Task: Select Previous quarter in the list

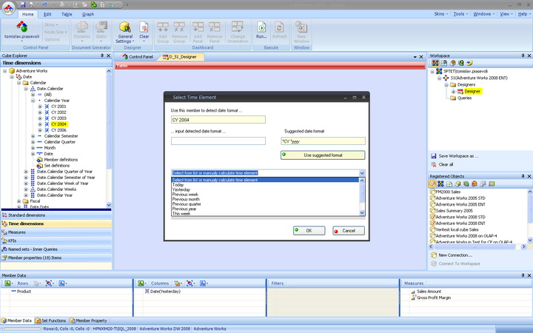Action: tap(187, 204)
